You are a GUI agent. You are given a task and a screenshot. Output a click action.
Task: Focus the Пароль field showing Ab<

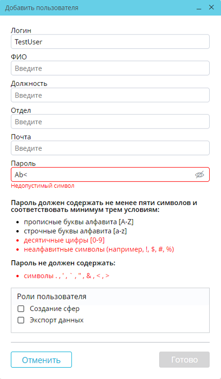tap(110, 174)
